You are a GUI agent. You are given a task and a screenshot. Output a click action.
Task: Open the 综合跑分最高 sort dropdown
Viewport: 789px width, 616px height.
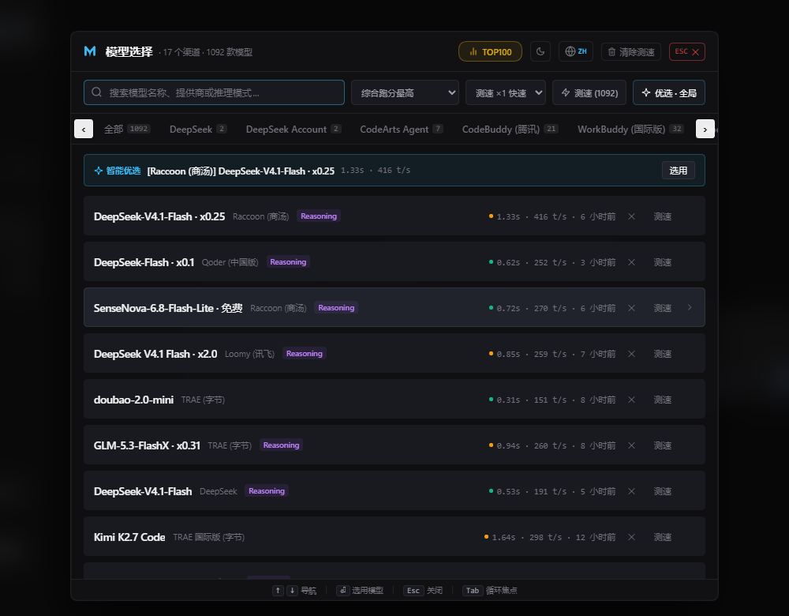tap(405, 92)
